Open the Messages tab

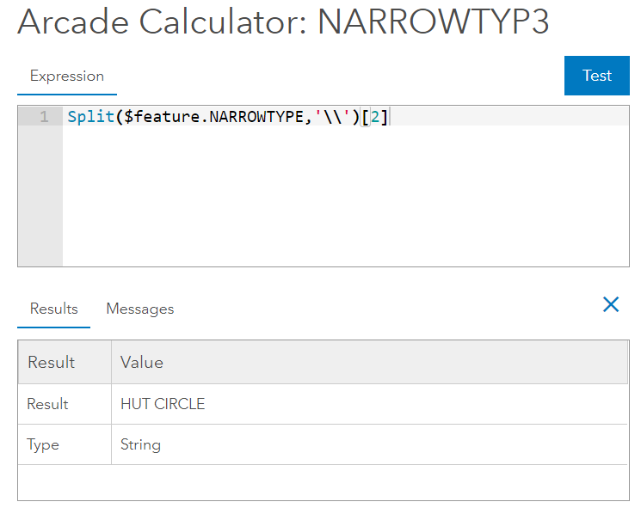tap(139, 309)
